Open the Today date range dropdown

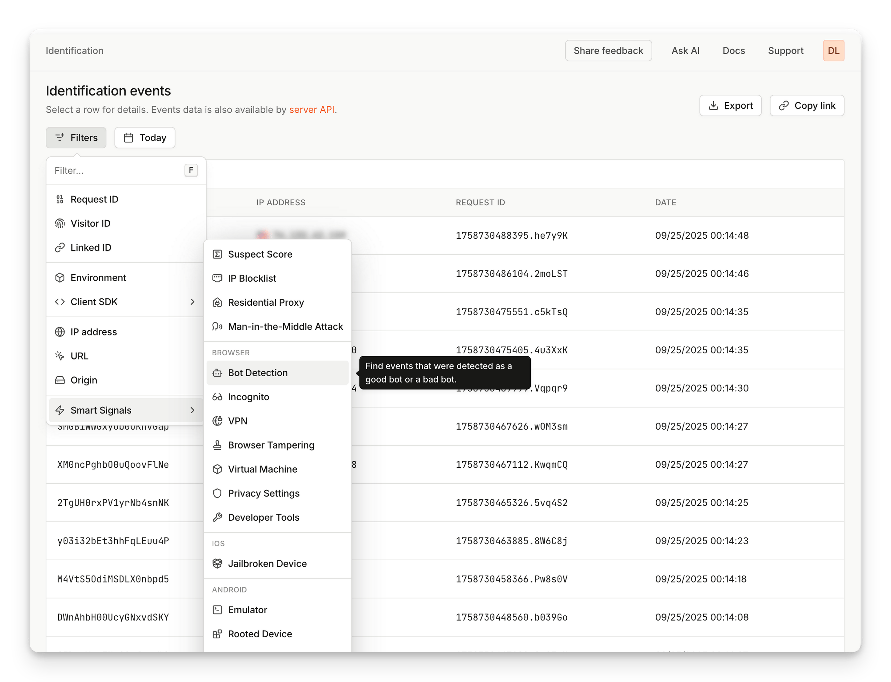(x=145, y=138)
